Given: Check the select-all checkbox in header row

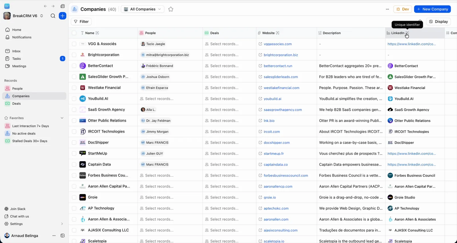Looking at the screenshot, I should pos(74,33).
